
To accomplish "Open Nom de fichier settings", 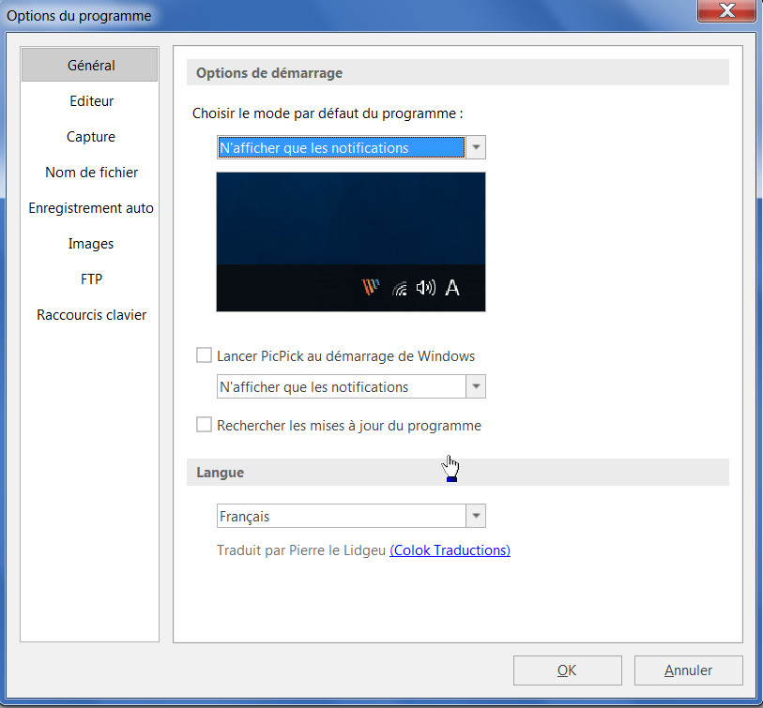I will tap(91, 173).
